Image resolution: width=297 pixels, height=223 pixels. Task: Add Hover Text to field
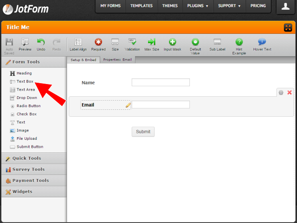(x=262, y=45)
